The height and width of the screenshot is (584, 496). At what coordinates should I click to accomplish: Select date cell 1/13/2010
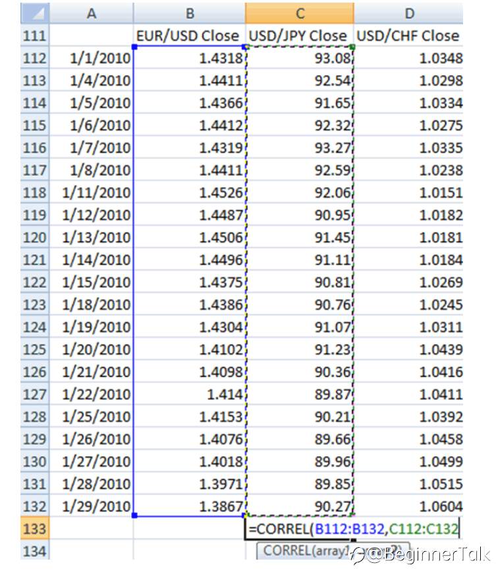[92, 237]
